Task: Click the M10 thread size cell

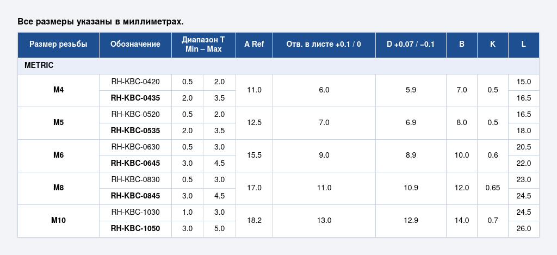Action: 58,220
